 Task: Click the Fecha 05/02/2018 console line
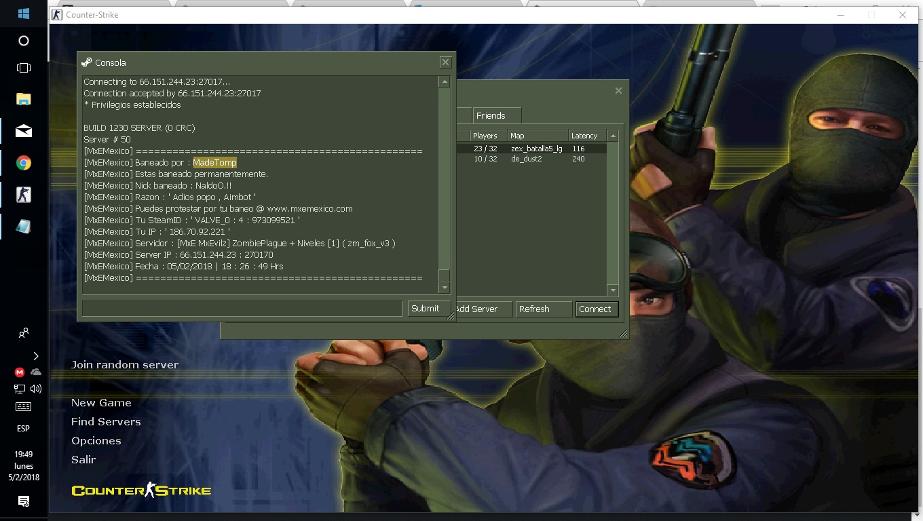[x=183, y=267]
